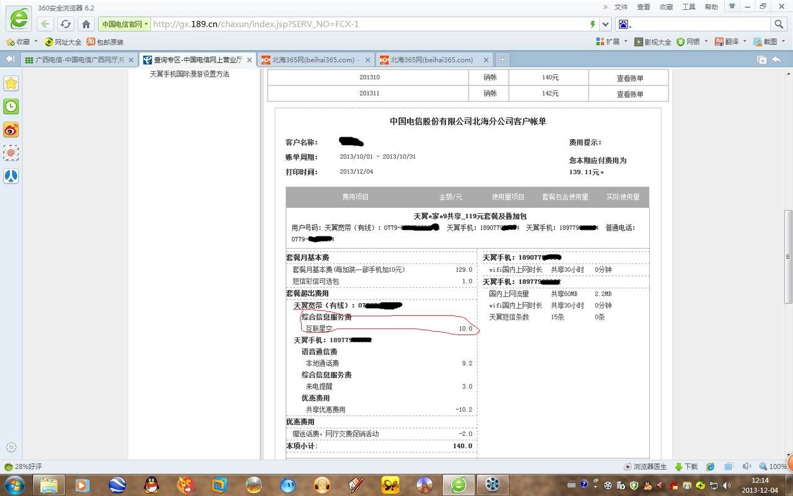The image size is (793, 496).
Task: Click the restore closed tab arrow icon
Action: [777, 60]
